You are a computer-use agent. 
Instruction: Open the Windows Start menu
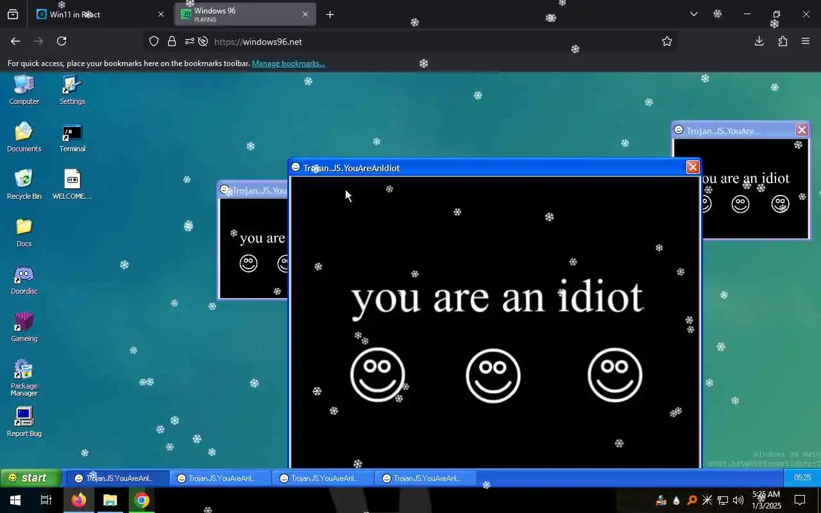pos(15,500)
